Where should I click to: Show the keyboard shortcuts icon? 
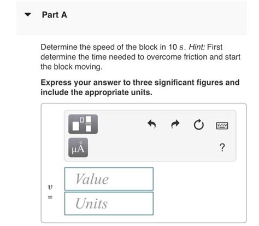point(222,126)
